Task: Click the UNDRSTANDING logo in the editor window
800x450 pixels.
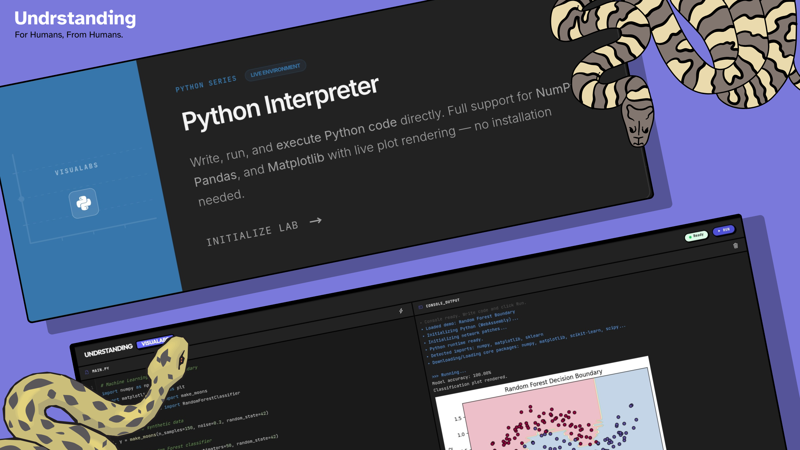Action: 108,350
